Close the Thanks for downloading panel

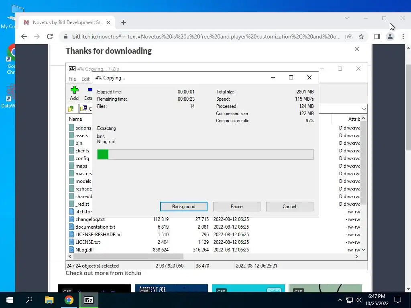coord(357,49)
